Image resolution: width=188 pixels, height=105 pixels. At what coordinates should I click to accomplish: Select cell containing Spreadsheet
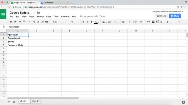point(18,38)
